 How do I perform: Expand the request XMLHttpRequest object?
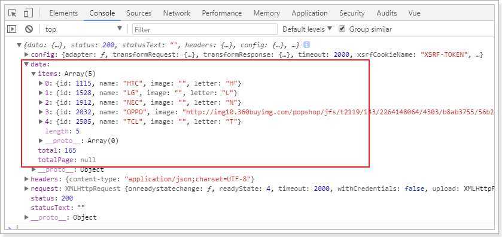[x=26, y=189]
